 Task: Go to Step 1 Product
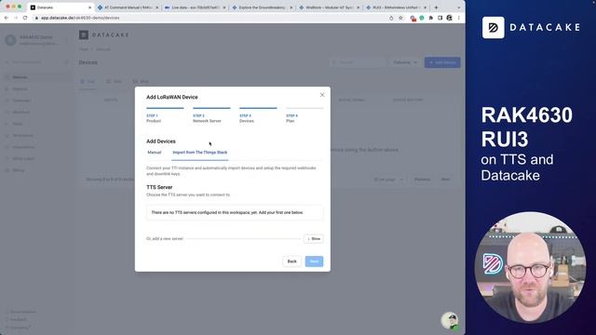165,116
